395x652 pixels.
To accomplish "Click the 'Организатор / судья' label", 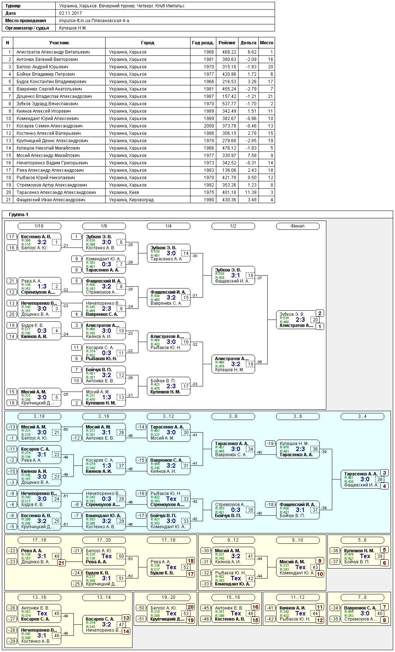I will coord(27,28).
